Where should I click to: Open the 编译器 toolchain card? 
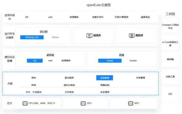[x=170, y=60]
